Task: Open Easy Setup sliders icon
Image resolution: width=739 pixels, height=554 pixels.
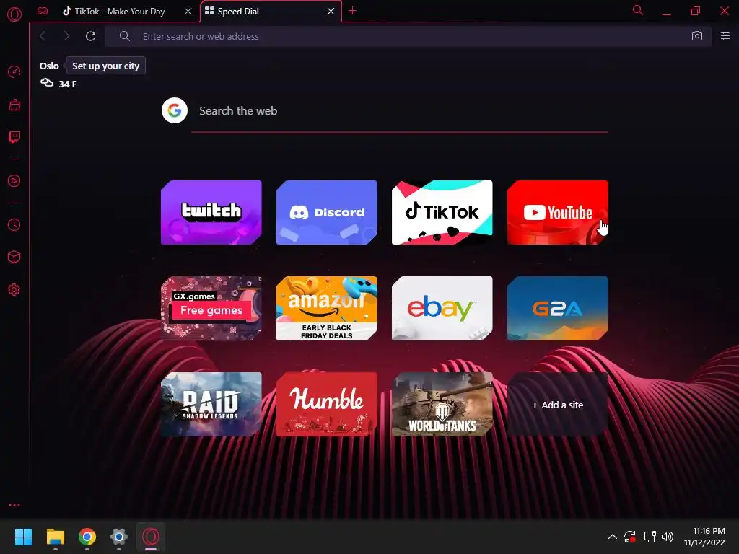Action: coord(725,36)
